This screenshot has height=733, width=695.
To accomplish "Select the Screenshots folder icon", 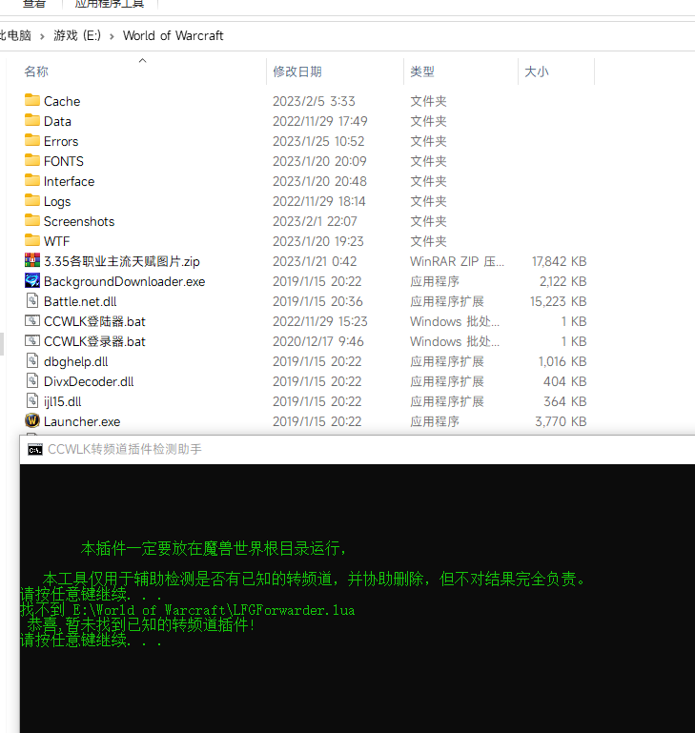I will (x=32, y=220).
